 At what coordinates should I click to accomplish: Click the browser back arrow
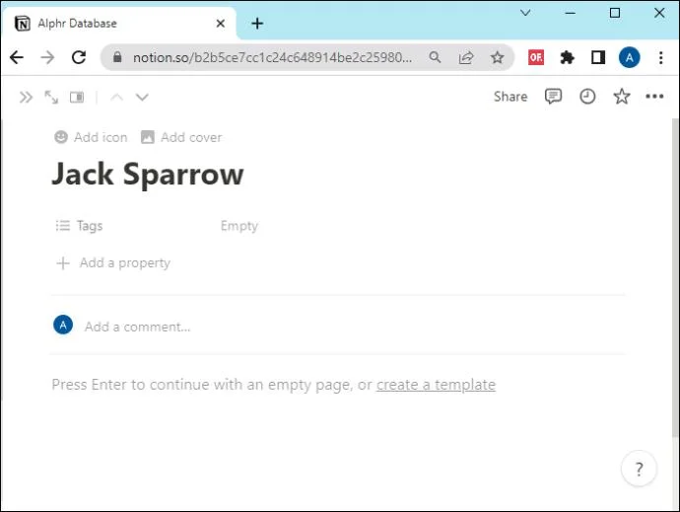[x=17, y=57]
